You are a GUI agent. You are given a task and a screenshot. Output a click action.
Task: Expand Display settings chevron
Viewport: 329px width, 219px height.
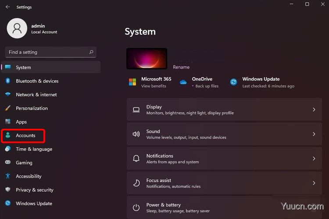point(314,109)
